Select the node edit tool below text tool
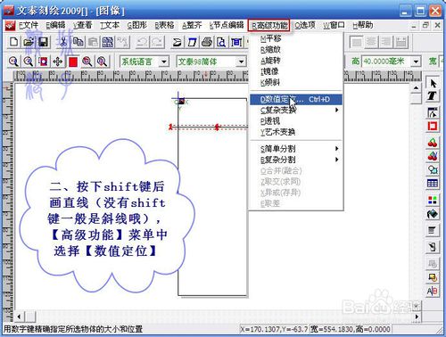 click(433, 113)
